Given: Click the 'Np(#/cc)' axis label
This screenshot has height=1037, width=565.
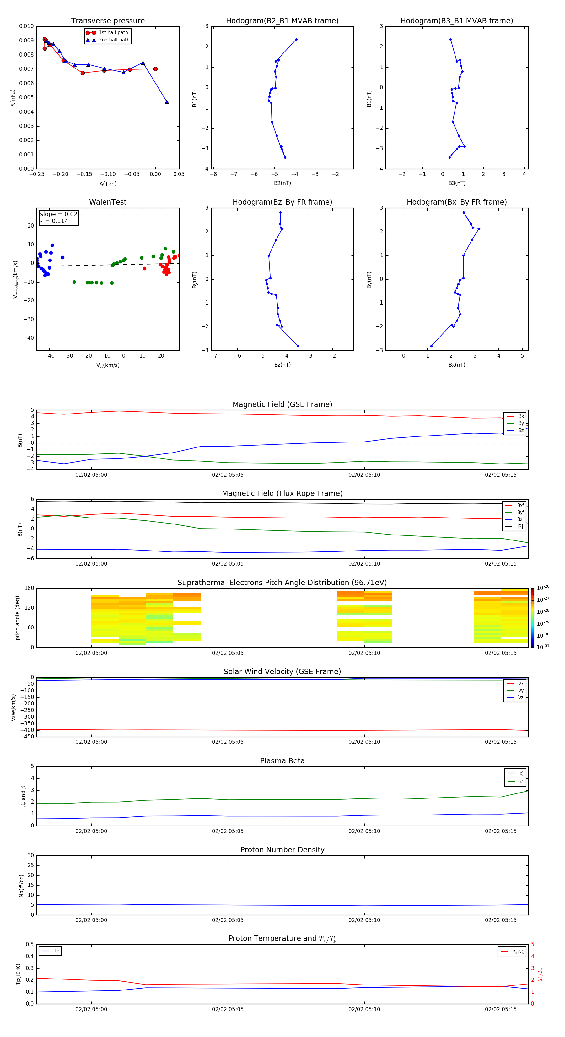Looking at the screenshot, I should pyautogui.click(x=21, y=886).
